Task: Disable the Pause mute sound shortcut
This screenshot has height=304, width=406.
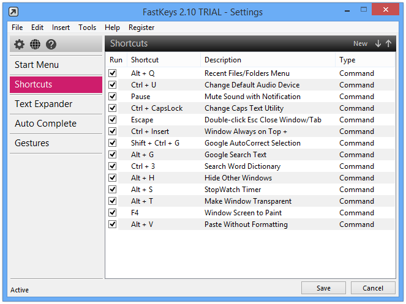Action: pos(113,97)
